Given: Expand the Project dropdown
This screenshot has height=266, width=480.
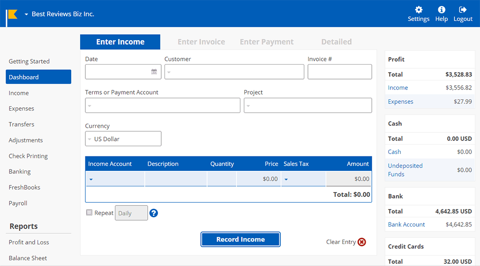Looking at the screenshot, I should pyautogui.click(x=248, y=106).
